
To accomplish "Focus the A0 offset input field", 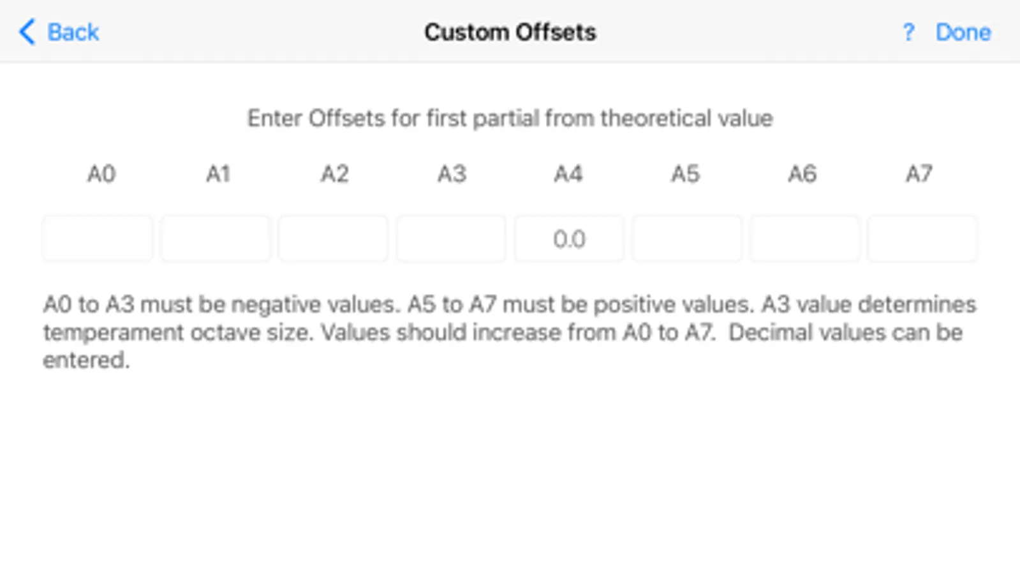I will 98,239.
